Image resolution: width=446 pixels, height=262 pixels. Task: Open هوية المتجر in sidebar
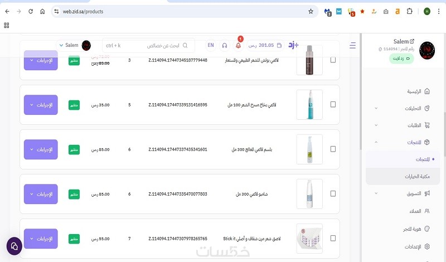click(x=416, y=229)
